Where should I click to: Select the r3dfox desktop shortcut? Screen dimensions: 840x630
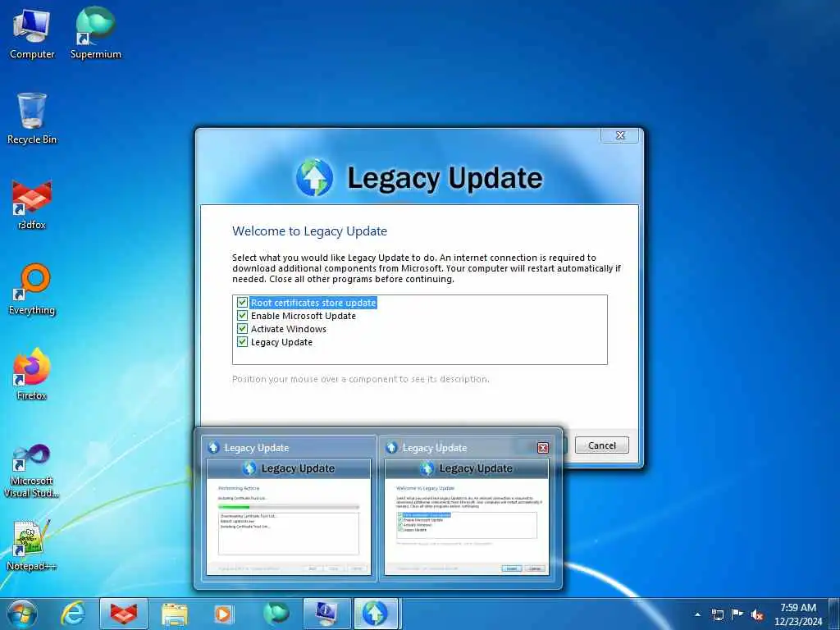pyautogui.click(x=32, y=204)
